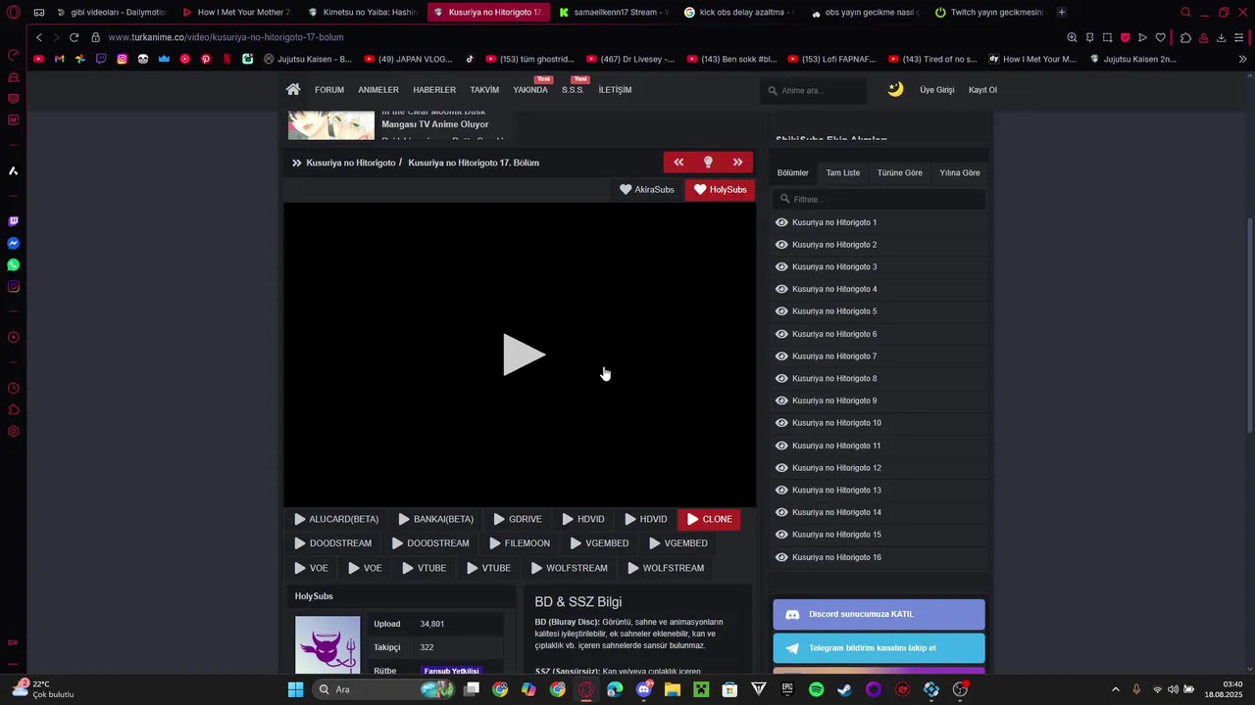Play the video in the player
This screenshot has height=705, width=1255.
(x=524, y=354)
